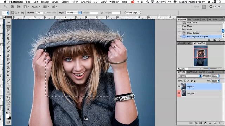Hide Layer 2 with its eye icon
225x126 pixels.
coord(179,86)
